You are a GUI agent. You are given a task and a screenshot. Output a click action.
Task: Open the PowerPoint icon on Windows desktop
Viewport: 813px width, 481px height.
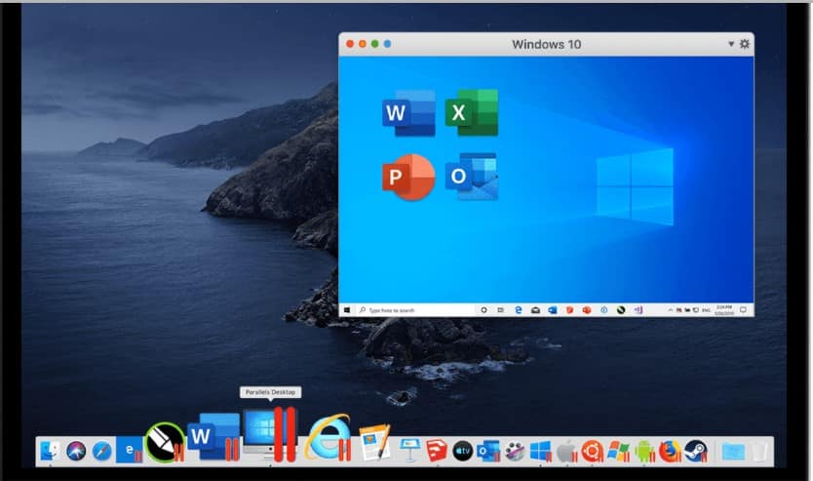[x=408, y=177]
